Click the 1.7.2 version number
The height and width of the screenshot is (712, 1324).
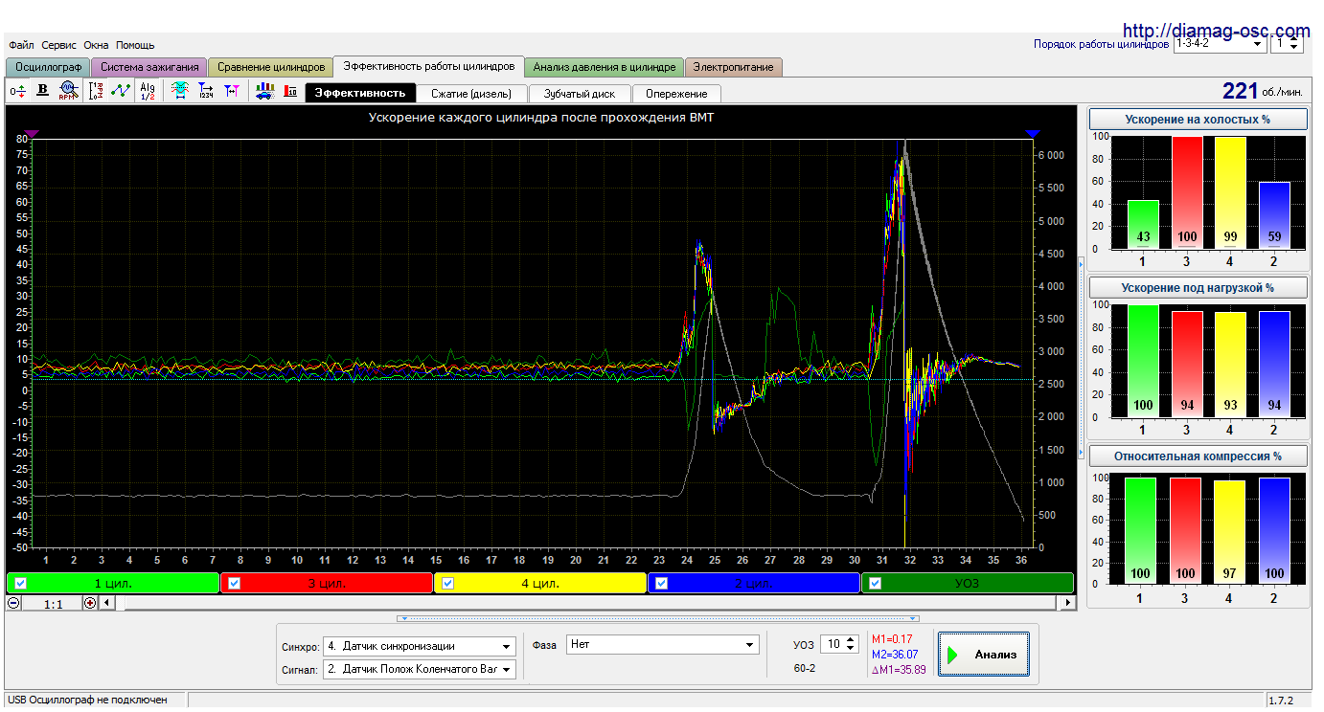[1281, 701]
